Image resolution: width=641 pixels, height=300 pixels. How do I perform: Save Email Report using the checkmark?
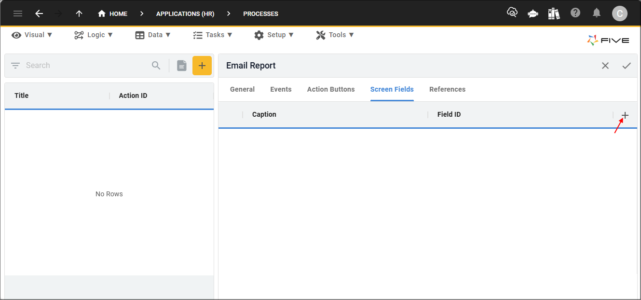[x=627, y=65]
